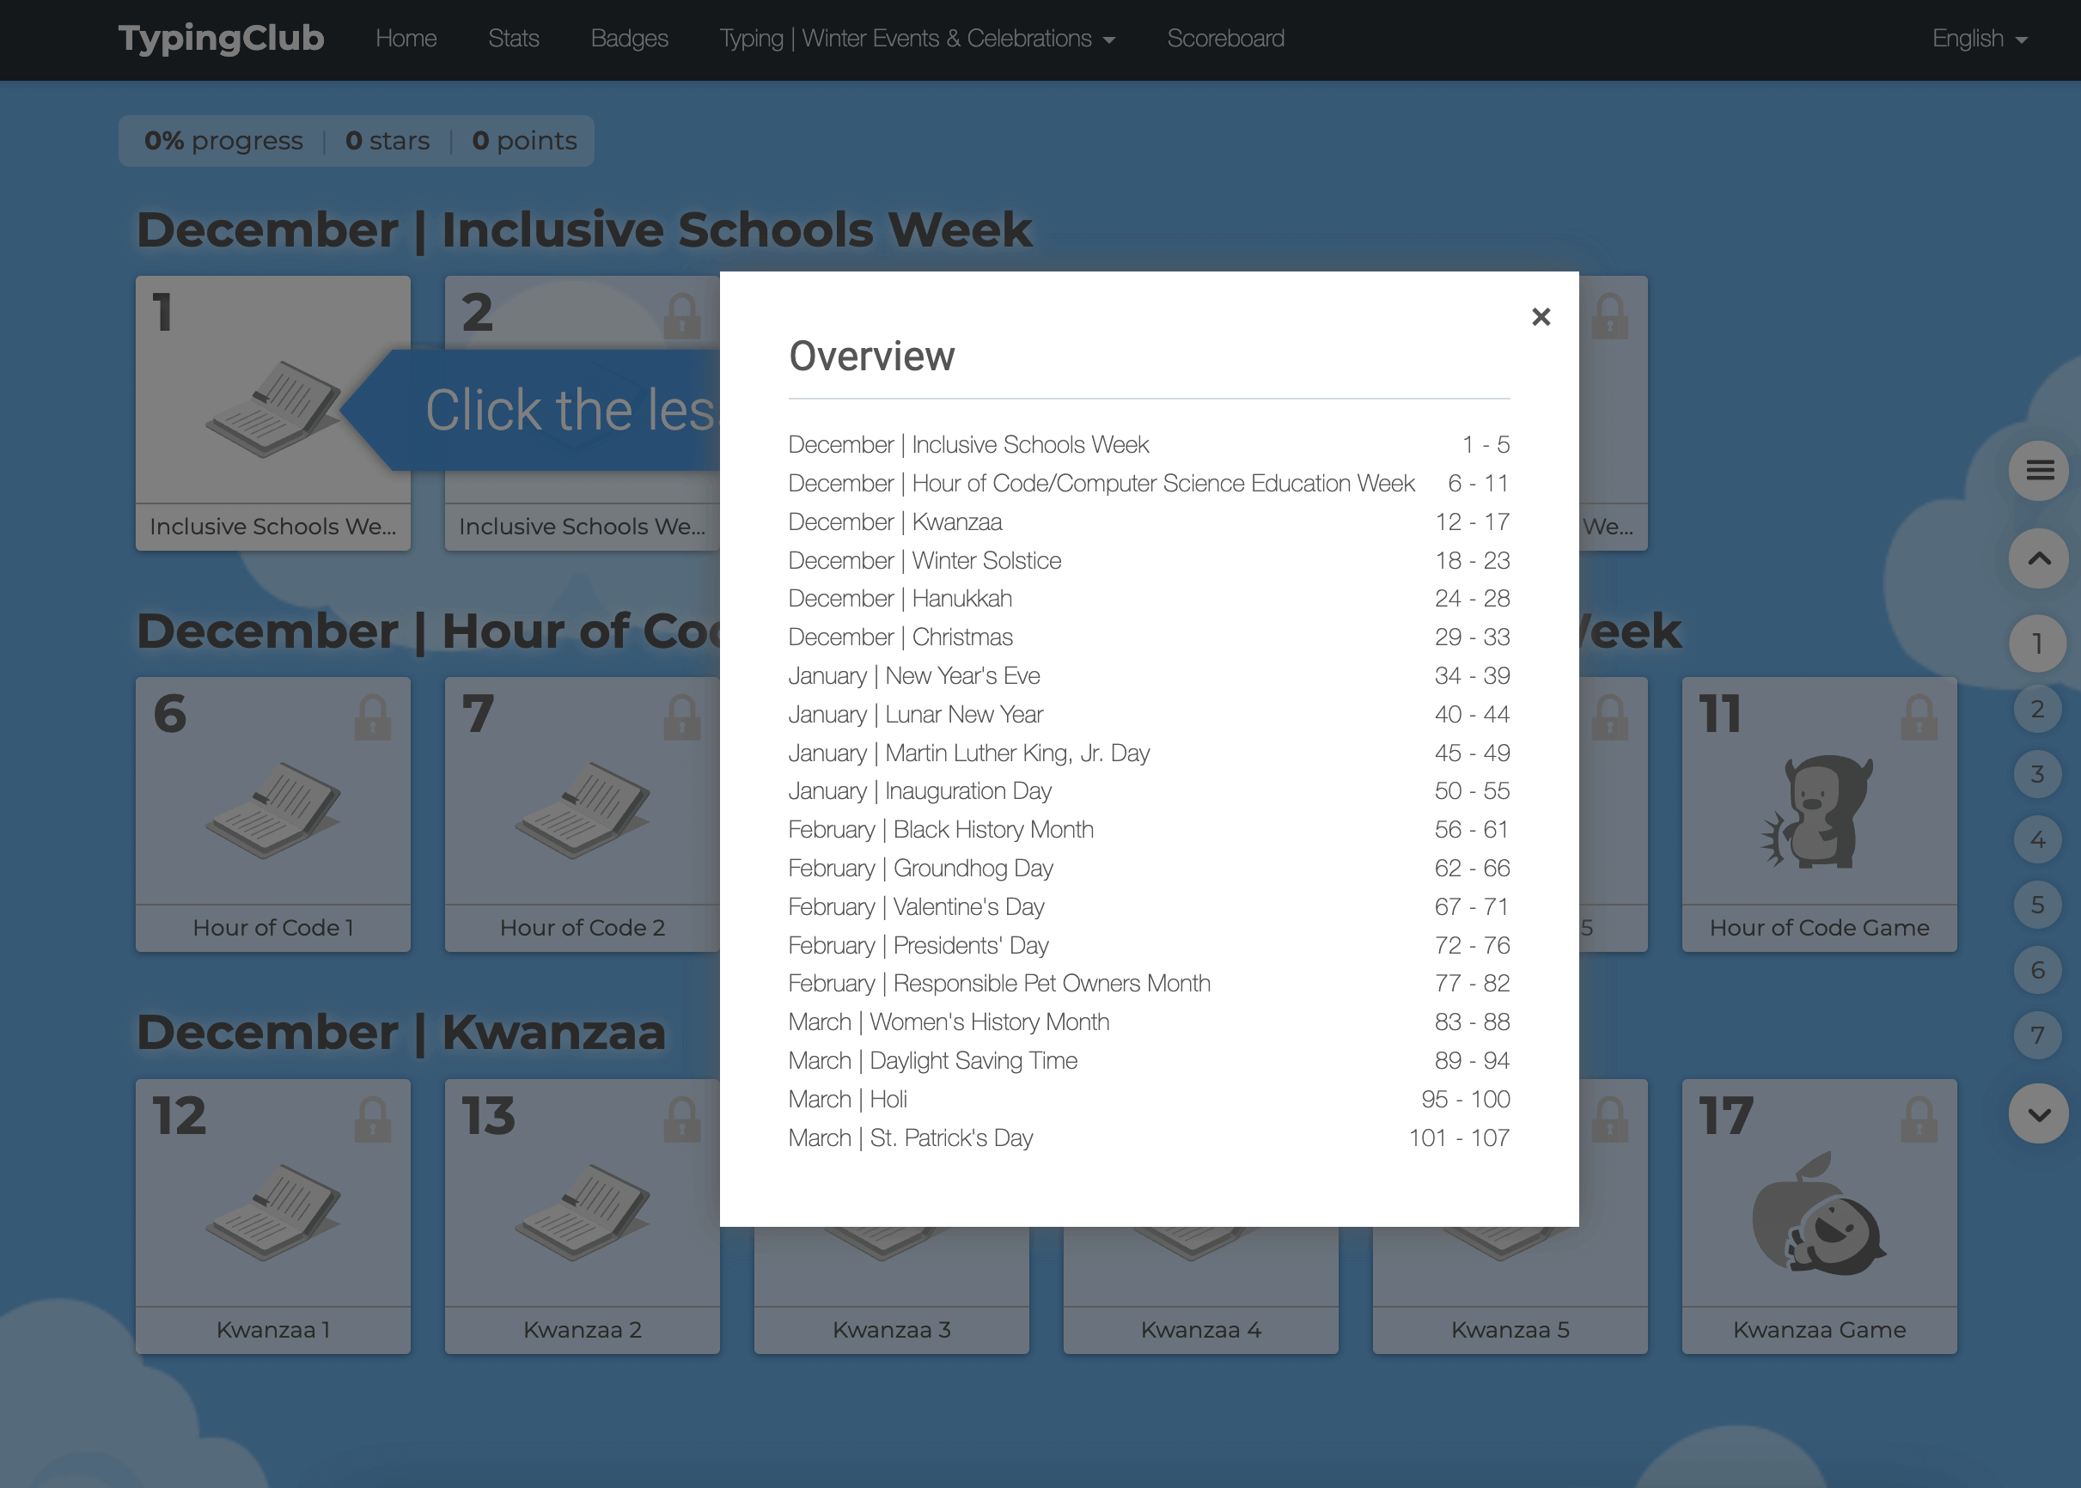Click the scroll-up chevron circle button
This screenshot has width=2081, height=1488.
click(x=2038, y=559)
